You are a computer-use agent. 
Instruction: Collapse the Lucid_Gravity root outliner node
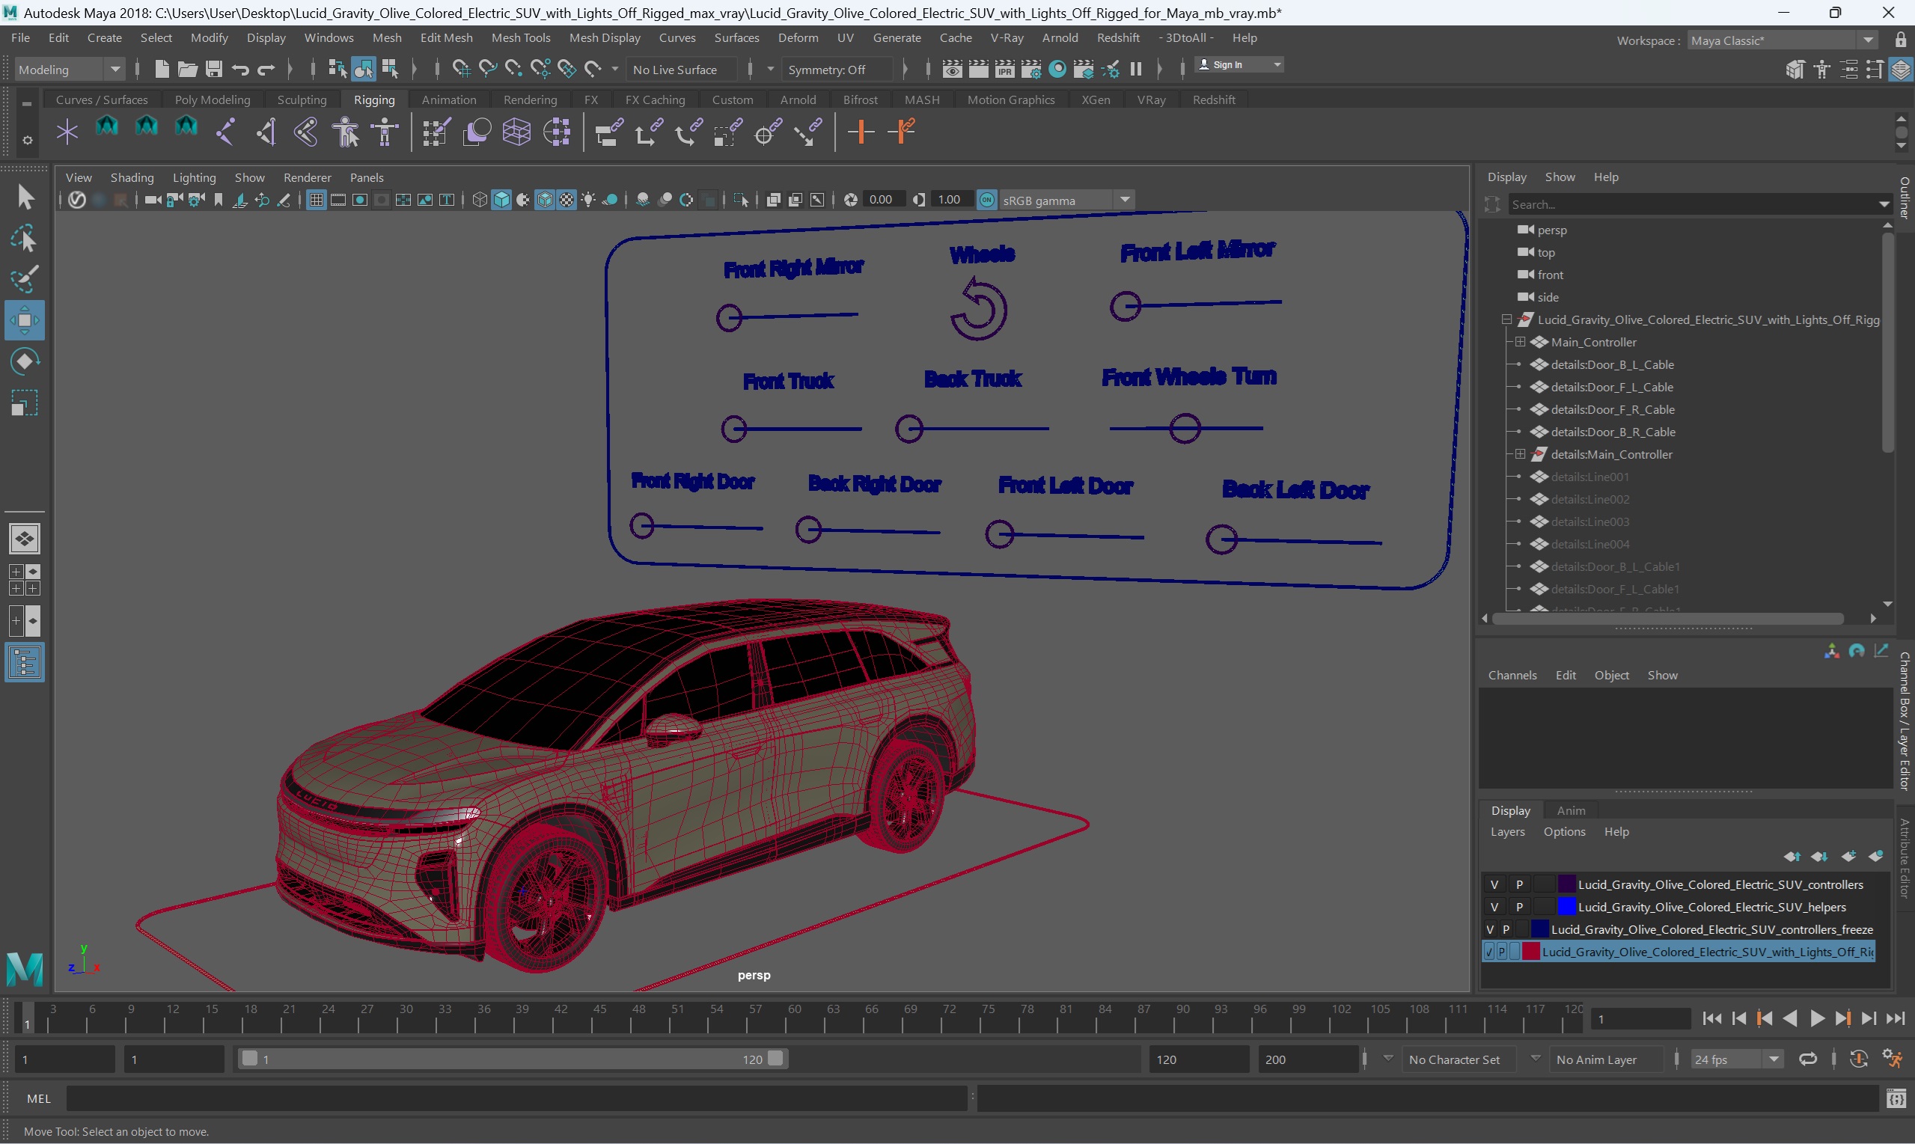click(1506, 319)
